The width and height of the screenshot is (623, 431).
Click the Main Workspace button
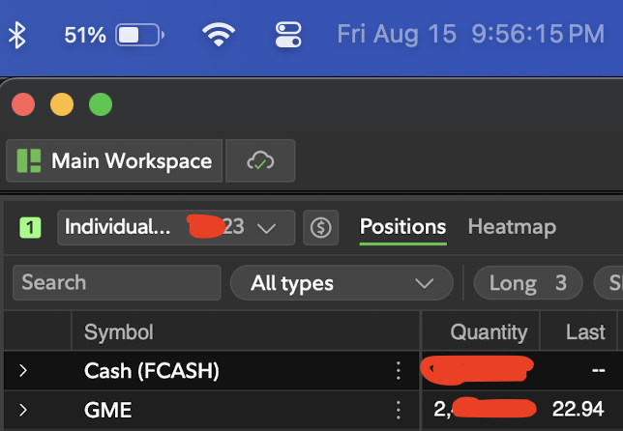coord(114,160)
